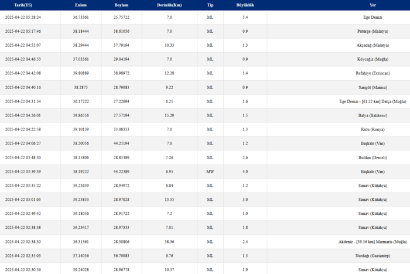Screen dimensions: 410x274
Task: Click the Boylam column header
Action: (121, 5)
